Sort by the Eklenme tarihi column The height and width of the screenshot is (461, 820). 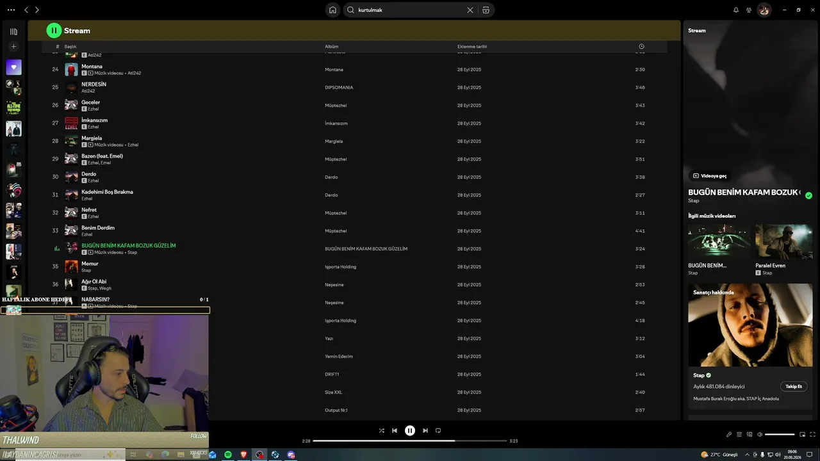click(x=472, y=47)
